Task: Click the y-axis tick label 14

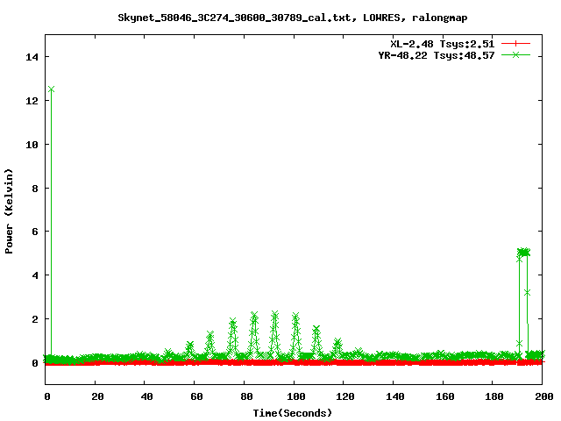Action: pos(32,57)
